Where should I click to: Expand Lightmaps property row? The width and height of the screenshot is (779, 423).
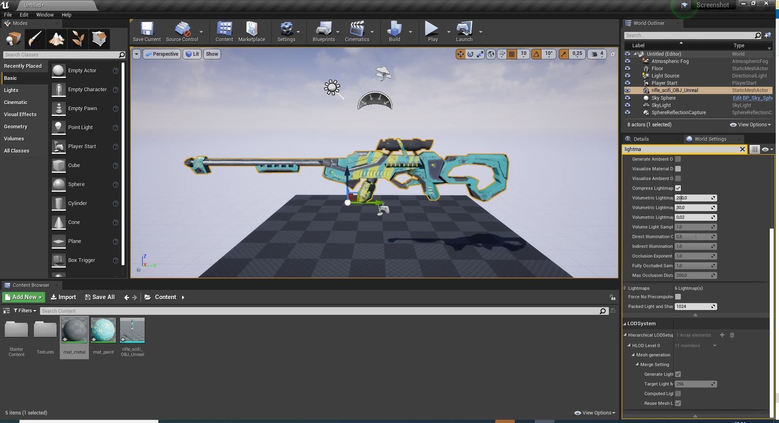(x=625, y=288)
